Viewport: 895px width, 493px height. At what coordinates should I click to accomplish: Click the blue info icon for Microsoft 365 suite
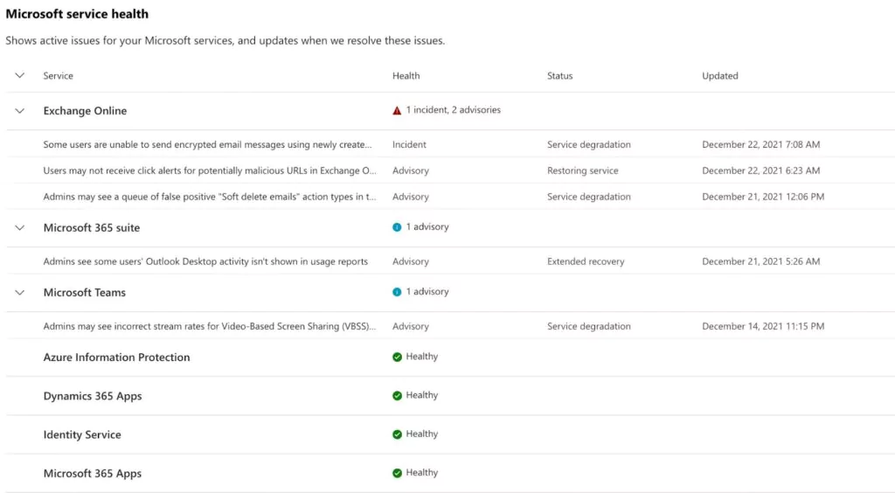point(397,227)
